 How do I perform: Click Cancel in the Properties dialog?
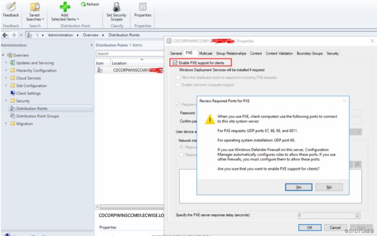pyautogui.click(x=335, y=227)
